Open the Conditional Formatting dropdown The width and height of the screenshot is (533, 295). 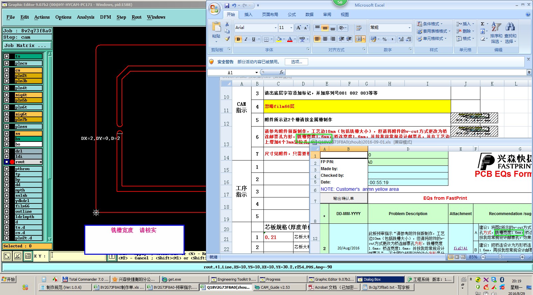[x=430, y=24]
